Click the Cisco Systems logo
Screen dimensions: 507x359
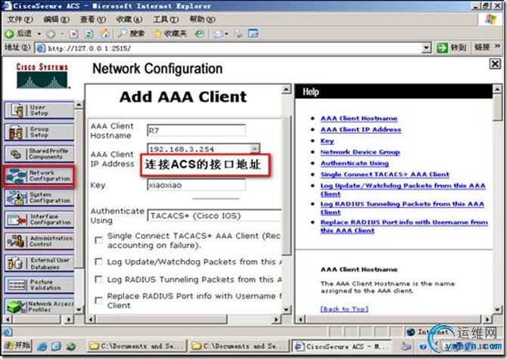click(42, 76)
